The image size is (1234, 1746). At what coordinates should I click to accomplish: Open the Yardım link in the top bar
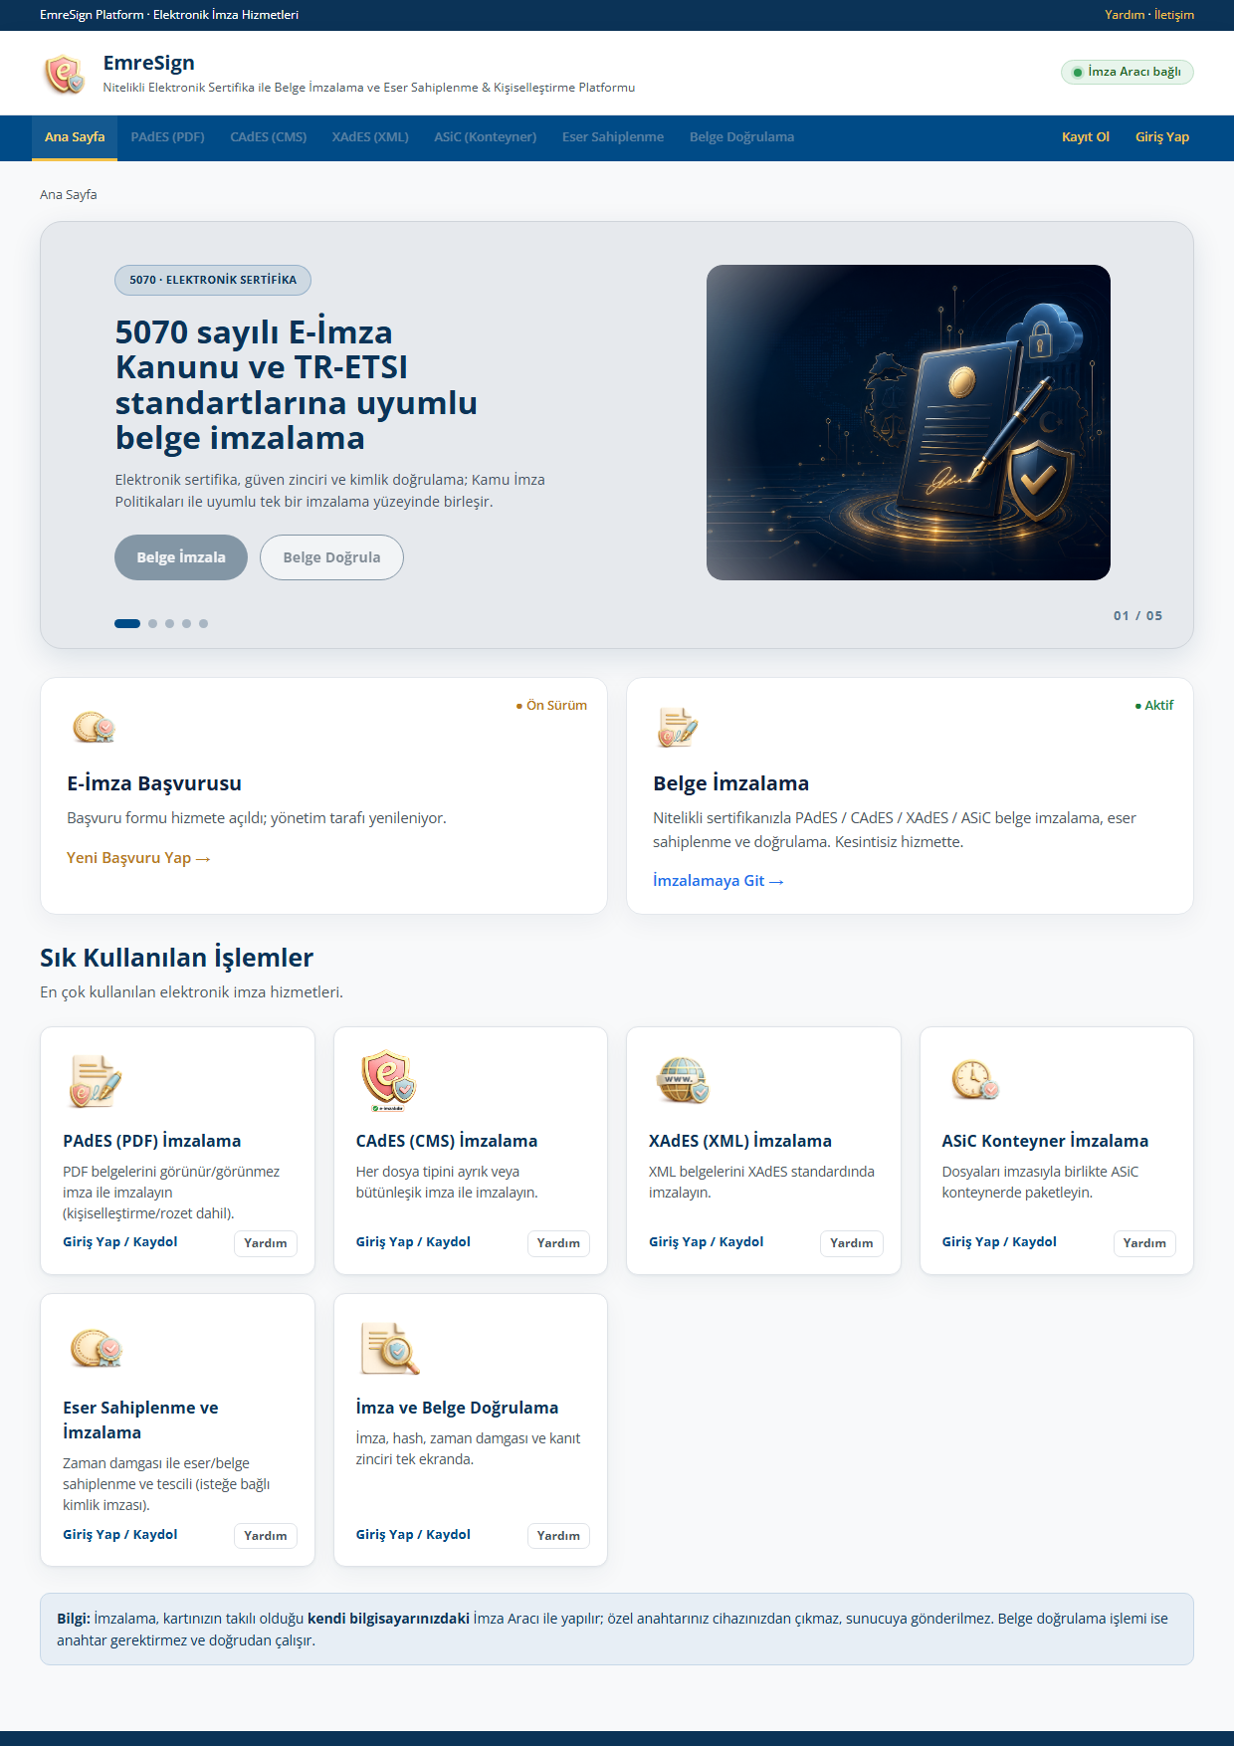tap(1125, 15)
